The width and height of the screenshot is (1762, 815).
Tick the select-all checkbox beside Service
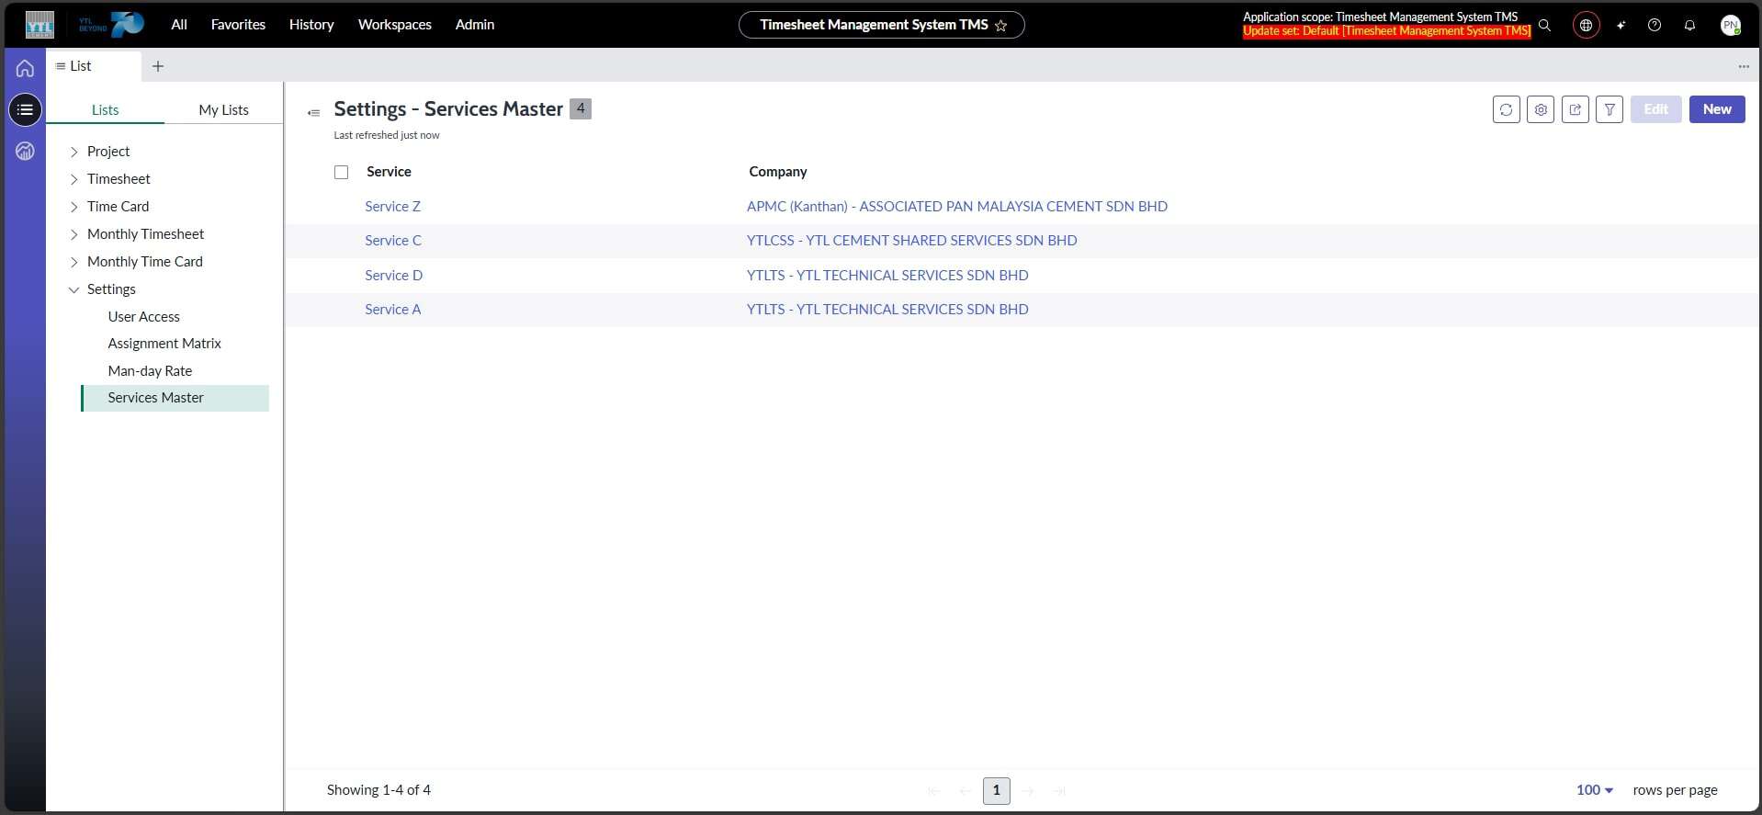click(342, 172)
